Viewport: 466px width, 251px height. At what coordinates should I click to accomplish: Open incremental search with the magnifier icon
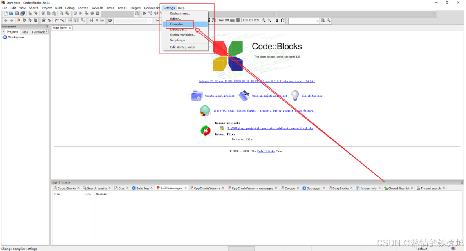pos(61,13)
